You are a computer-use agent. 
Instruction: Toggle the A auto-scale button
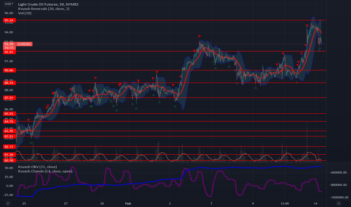339,203
